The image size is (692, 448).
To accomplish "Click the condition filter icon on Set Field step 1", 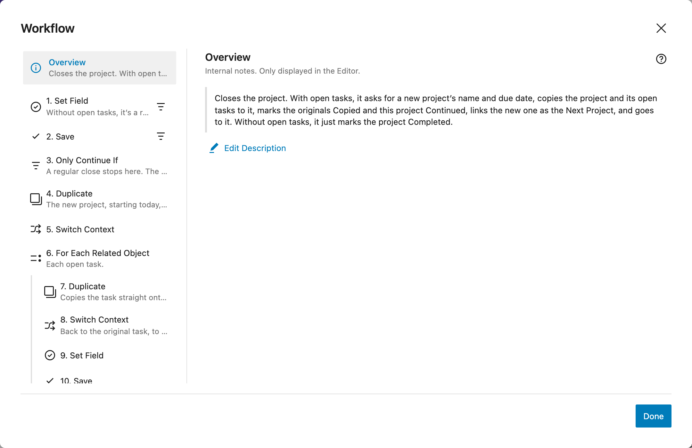I will coord(161,107).
